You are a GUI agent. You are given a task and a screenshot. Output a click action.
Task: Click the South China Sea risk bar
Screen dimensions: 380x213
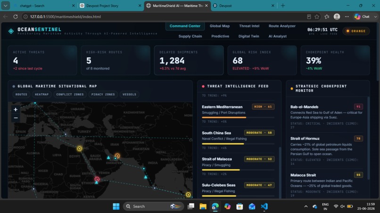238,144
